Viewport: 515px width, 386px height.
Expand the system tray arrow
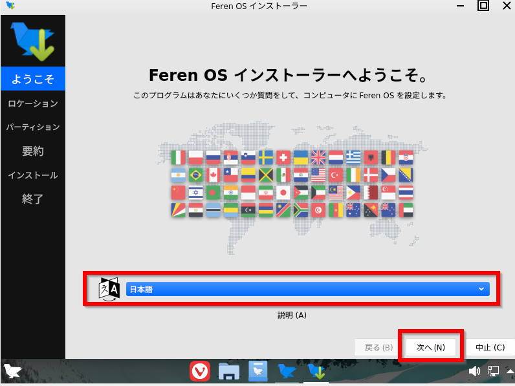pyautogui.click(x=510, y=371)
